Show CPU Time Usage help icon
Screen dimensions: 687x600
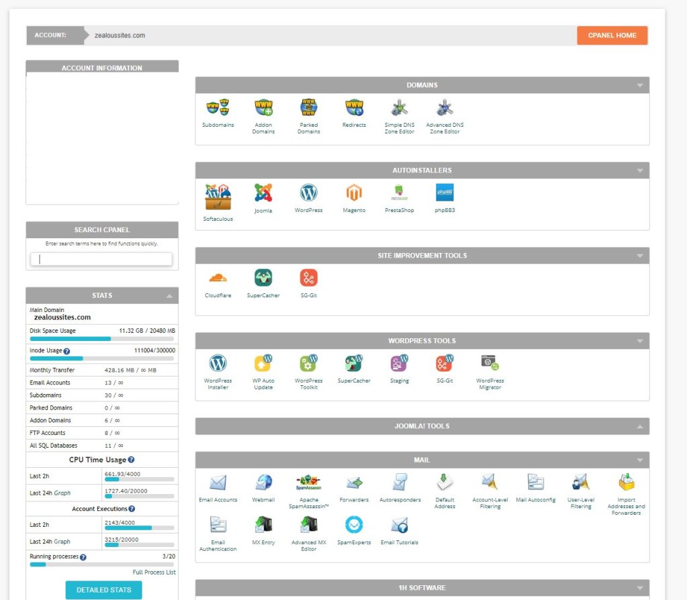[131, 460]
